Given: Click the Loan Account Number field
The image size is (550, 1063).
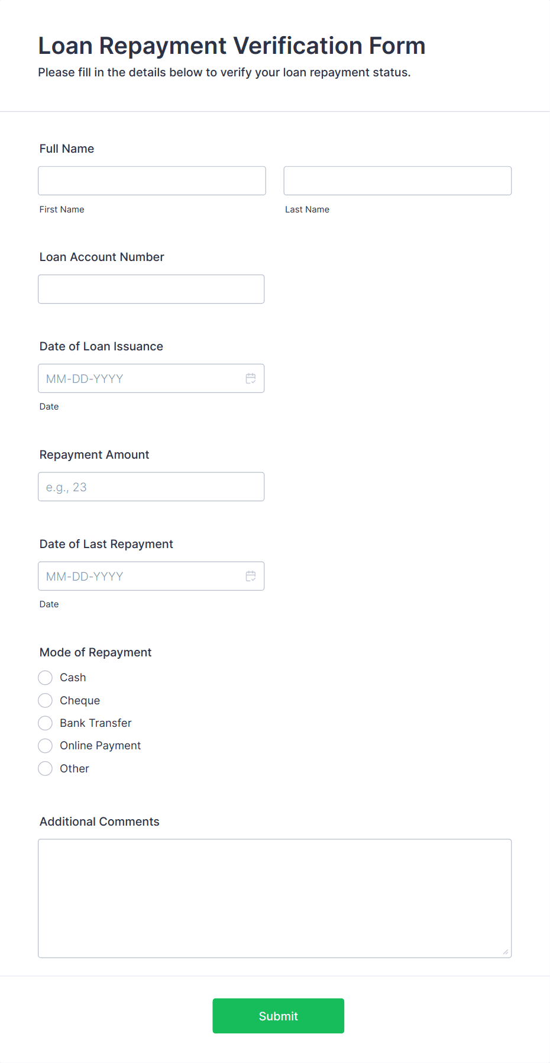Looking at the screenshot, I should (151, 289).
